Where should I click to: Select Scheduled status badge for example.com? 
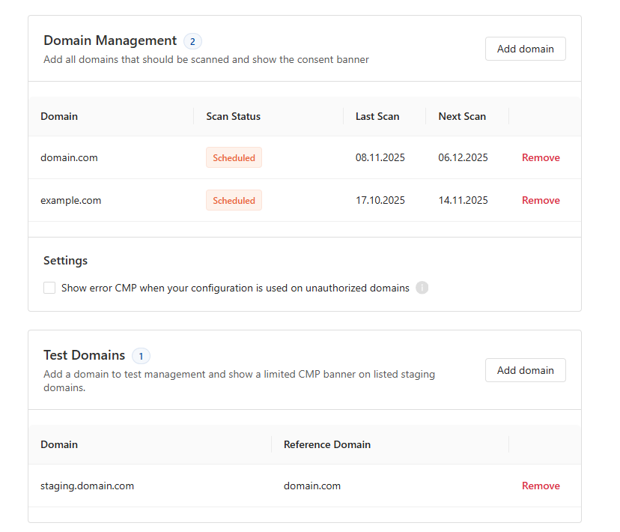[x=234, y=200]
